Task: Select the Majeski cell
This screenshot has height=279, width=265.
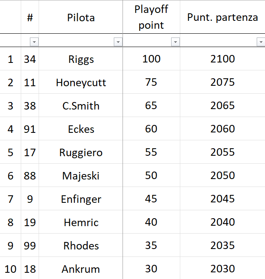Action: click(x=81, y=175)
